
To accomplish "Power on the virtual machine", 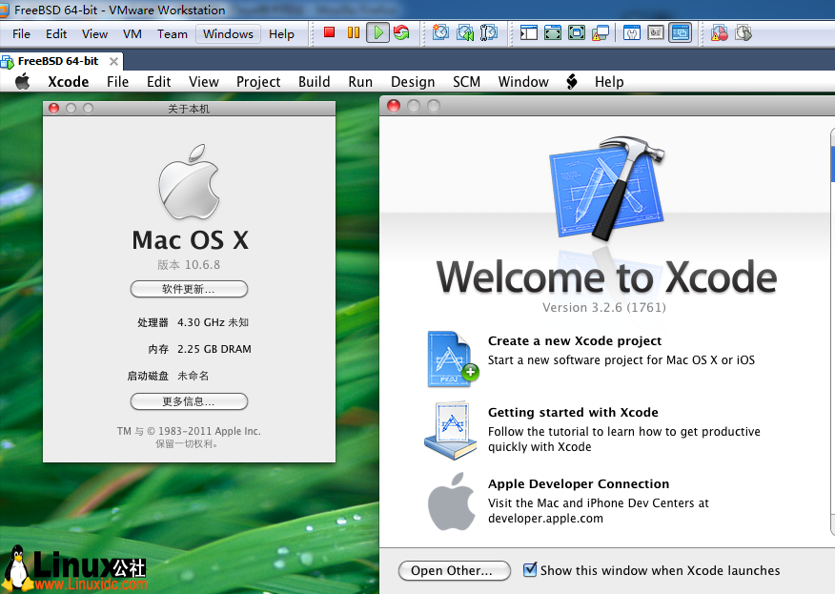I will pos(377,31).
